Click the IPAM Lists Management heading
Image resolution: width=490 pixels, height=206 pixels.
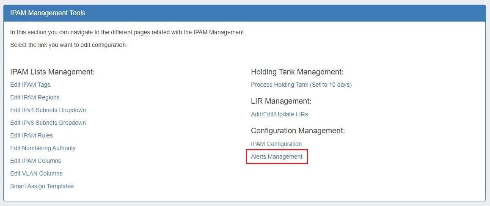(x=52, y=72)
